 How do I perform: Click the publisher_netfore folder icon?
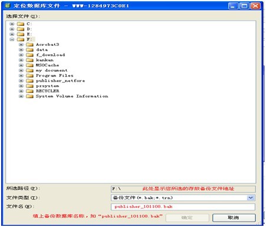pos(29,81)
